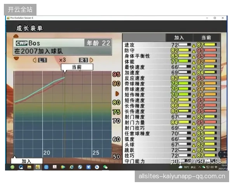Select the 加速度 stat row
Image resolution: width=233 pixels, height=186 pixels.
coord(171,72)
